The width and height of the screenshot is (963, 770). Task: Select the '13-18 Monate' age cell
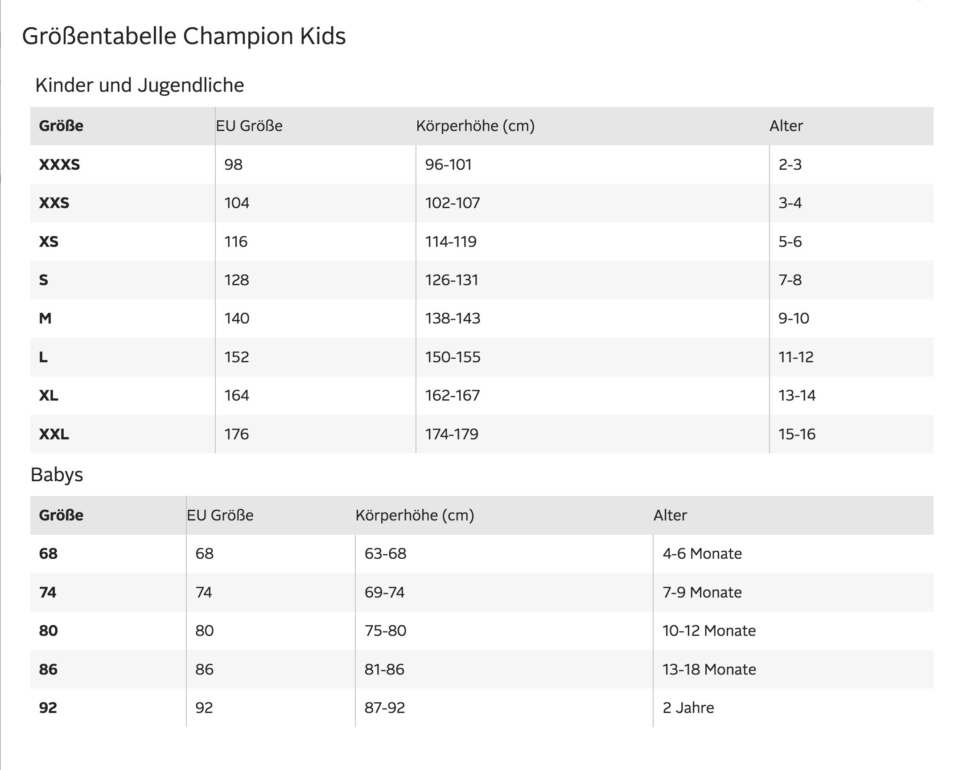709,670
